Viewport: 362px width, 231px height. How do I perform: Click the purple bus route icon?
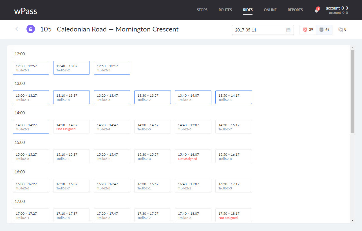click(x=31, y=29)
